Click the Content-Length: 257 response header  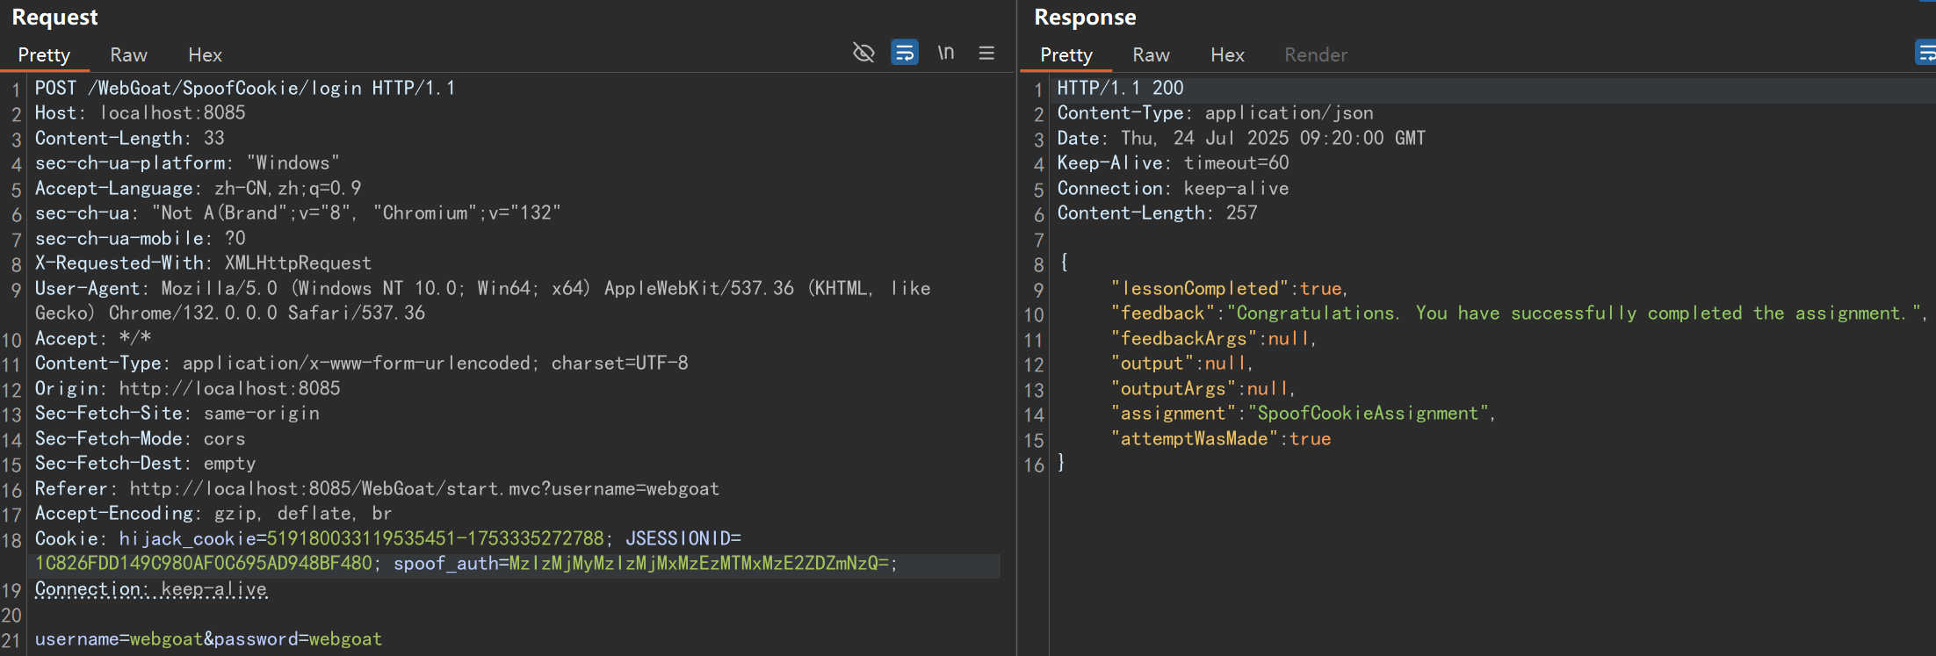[x=1158, y=213]
